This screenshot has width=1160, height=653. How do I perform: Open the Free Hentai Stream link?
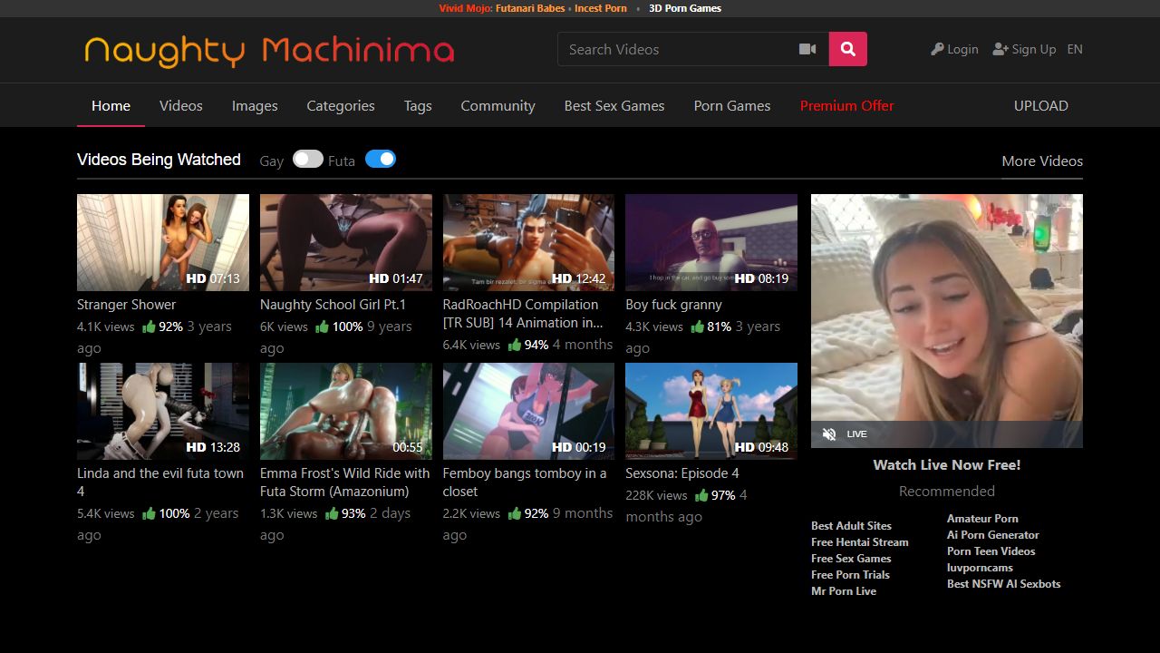[x=860, y=542]
